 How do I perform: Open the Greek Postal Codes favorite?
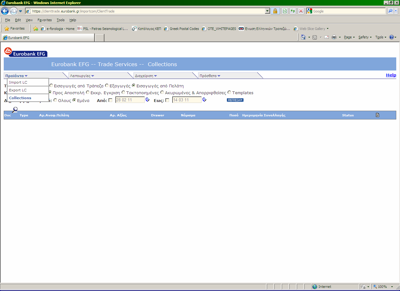(182, 29)
